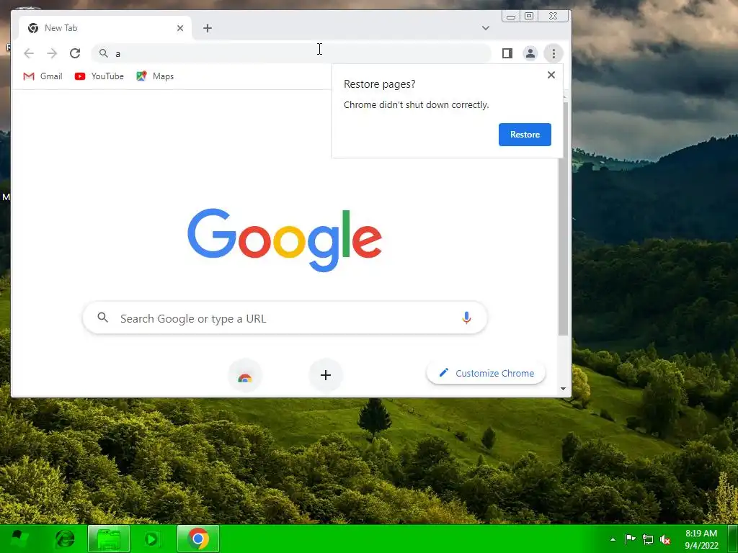
Task: Minimize the Chrome window
Action: click(511, 17)
